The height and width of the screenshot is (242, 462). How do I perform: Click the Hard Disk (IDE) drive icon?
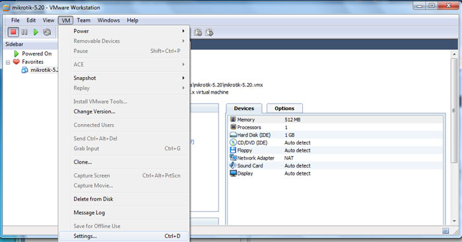click(x=233, y=135)
